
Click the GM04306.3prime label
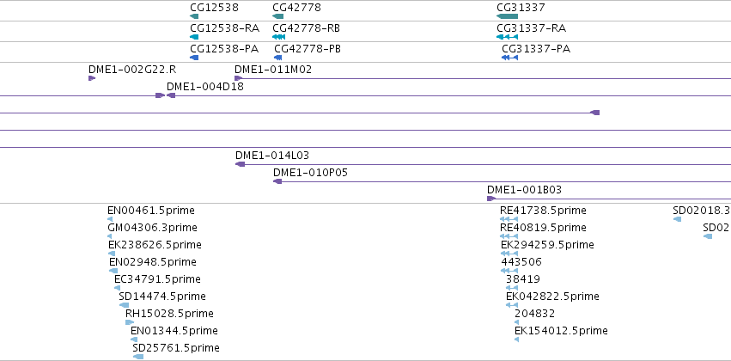tap(152, 228)
